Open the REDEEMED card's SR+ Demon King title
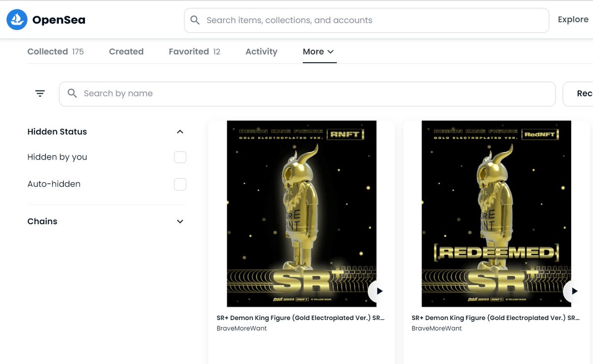The image size is (593, 364). 496,318
